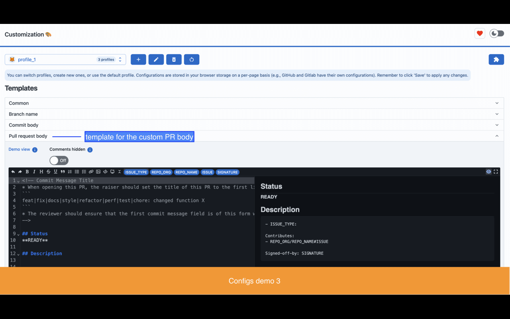Click the heart icon in the header
The image size is (510, 319).
pyautogui.click(x=479, y=33)
